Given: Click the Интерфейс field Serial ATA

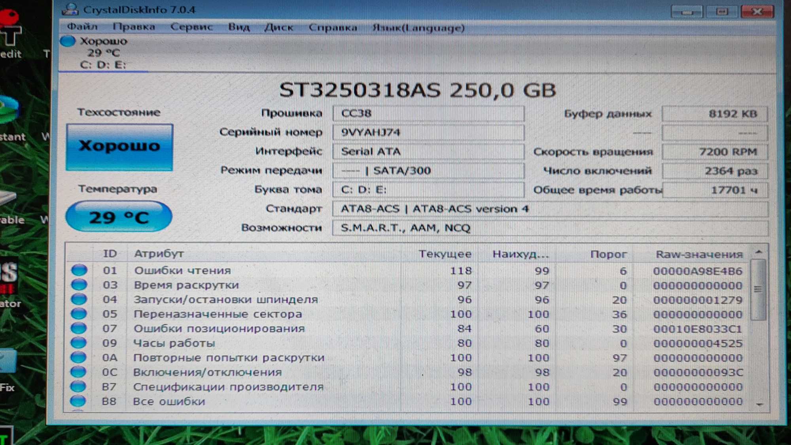Looking at the screenshot, I should tap(428, 151).
